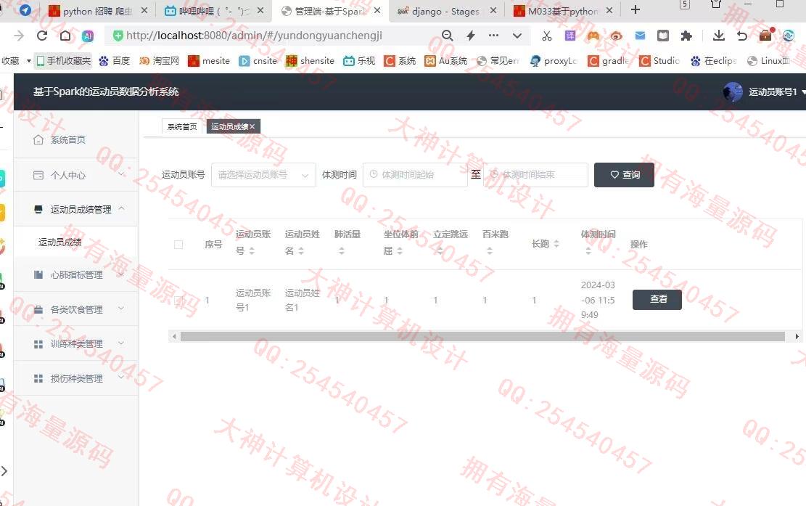Check the checkbox for row 1
This screenshot has width=806, height=506.
[x=178, y=301]
